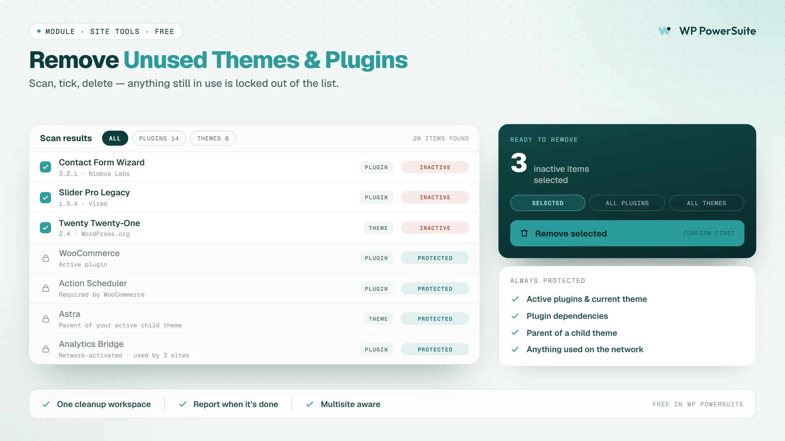Click the trash icon in Remove selected
This screenshot has width=785, height=441.
pyautogui.click(x=524, y=233)
